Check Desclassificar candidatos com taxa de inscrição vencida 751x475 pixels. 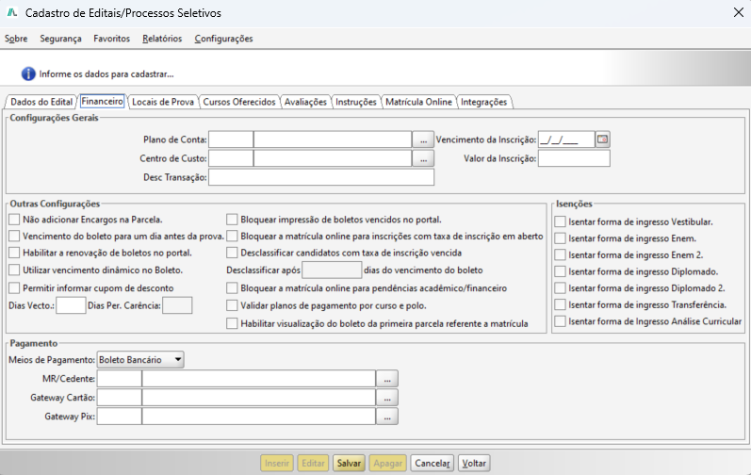pyautogui.click(x=232, y=253)
